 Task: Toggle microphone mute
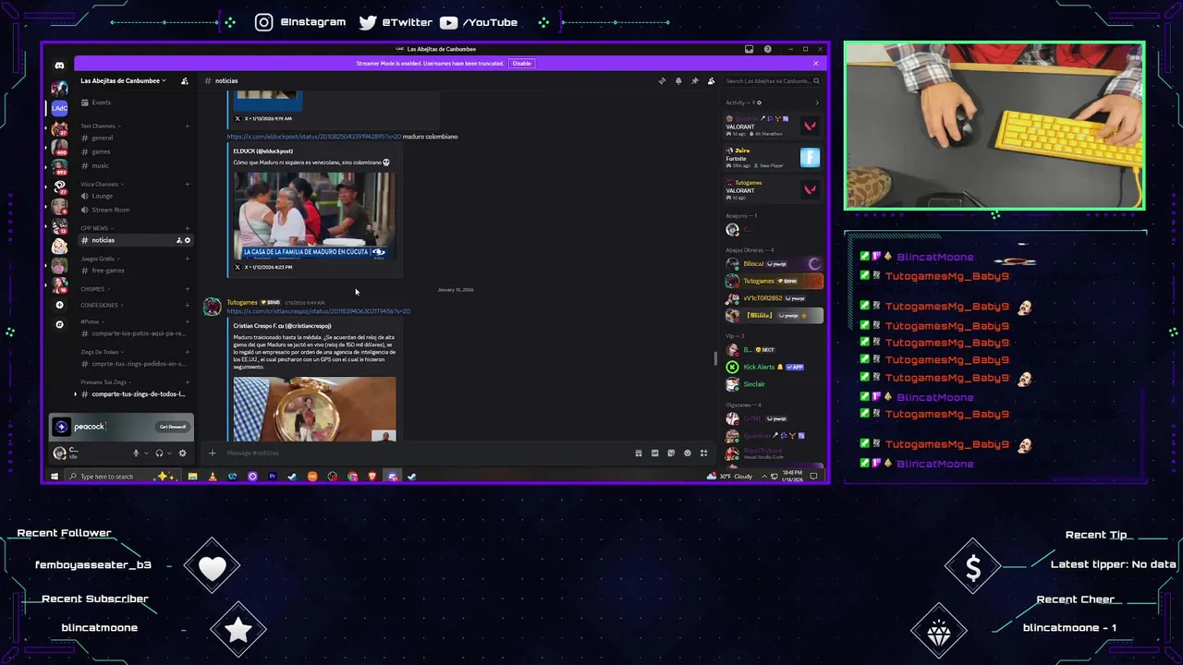tap(136, 453)
